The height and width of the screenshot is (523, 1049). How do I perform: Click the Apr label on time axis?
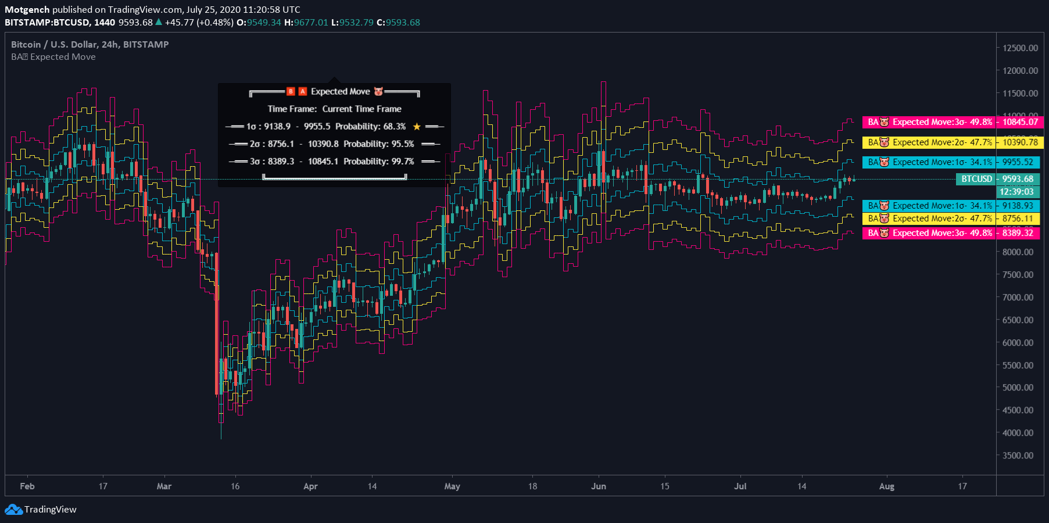(x=310, y=486)
